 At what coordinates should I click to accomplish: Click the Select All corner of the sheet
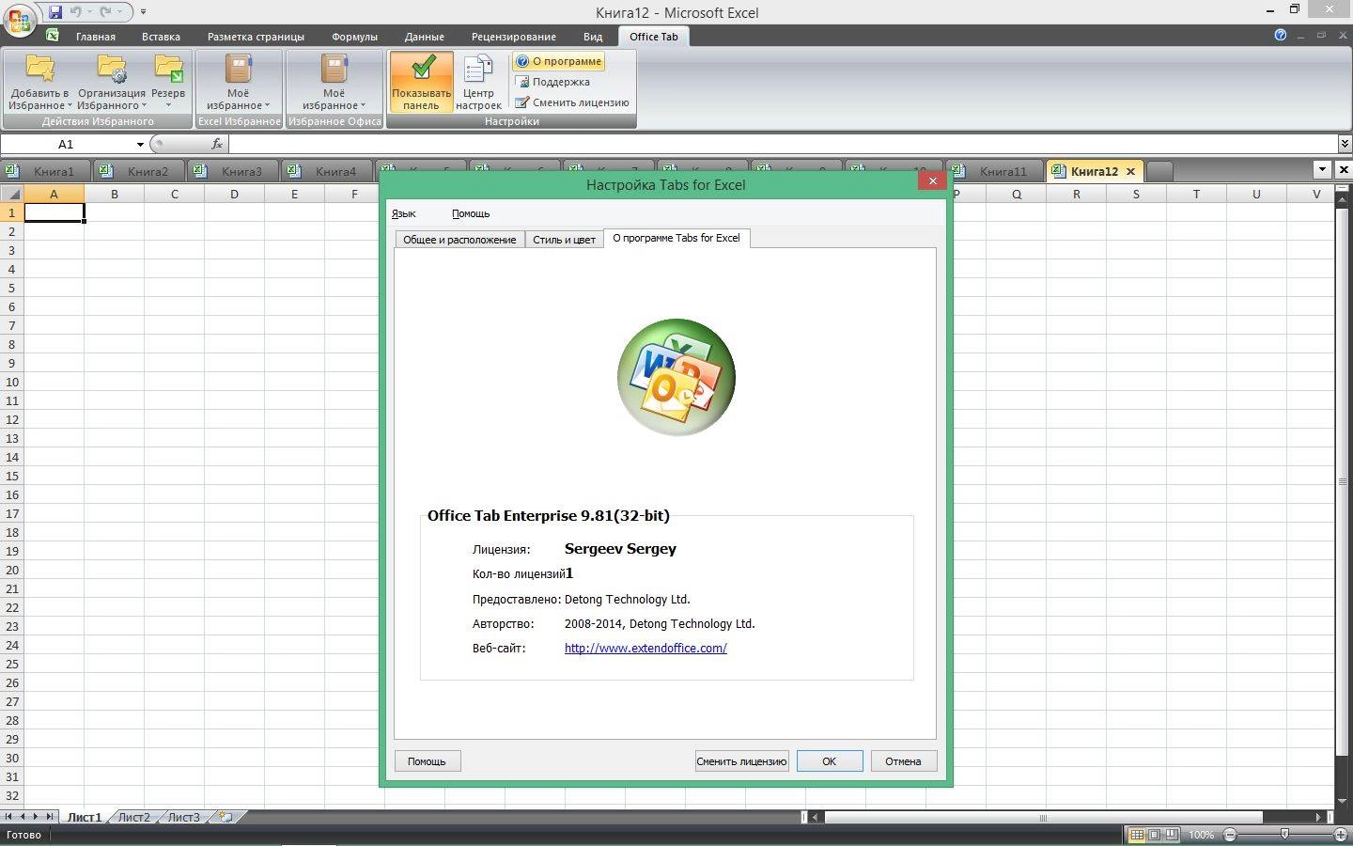point(11,194)
